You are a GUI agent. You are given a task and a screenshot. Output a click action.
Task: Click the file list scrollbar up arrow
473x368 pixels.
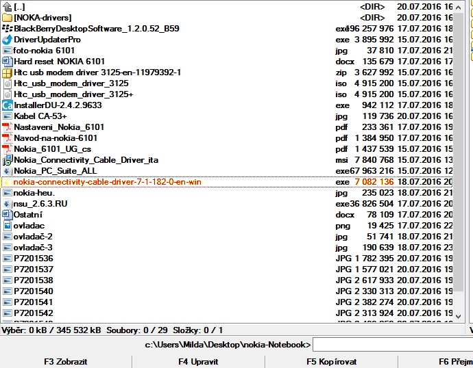pyautogui.click(x=459, y=8)
